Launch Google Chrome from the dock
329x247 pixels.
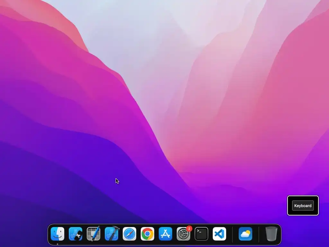[x=147, y=234]
